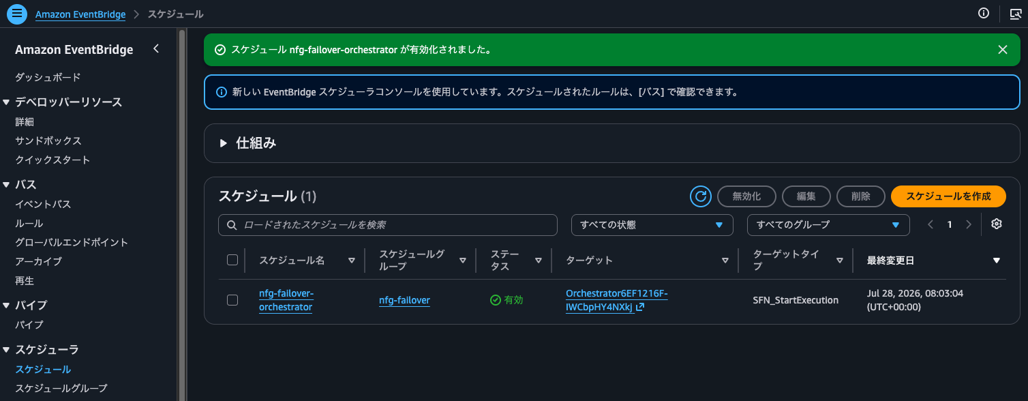Open スケジュールグループ in sidebar
This screenshot has height=401, width=1028.
pos(61,388)
